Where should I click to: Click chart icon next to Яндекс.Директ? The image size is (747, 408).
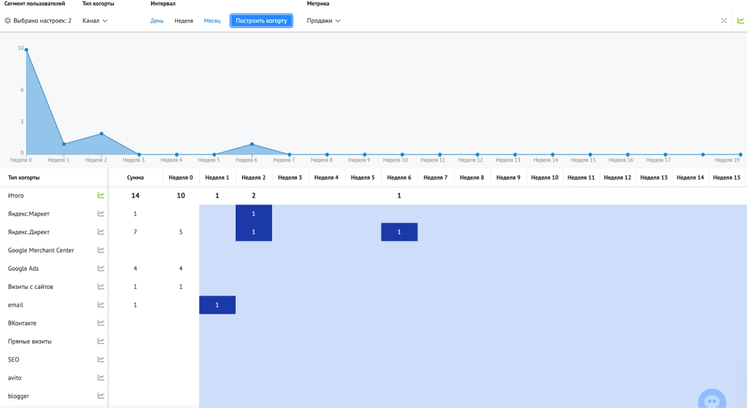pyautogui.click(x=101, y=232)
